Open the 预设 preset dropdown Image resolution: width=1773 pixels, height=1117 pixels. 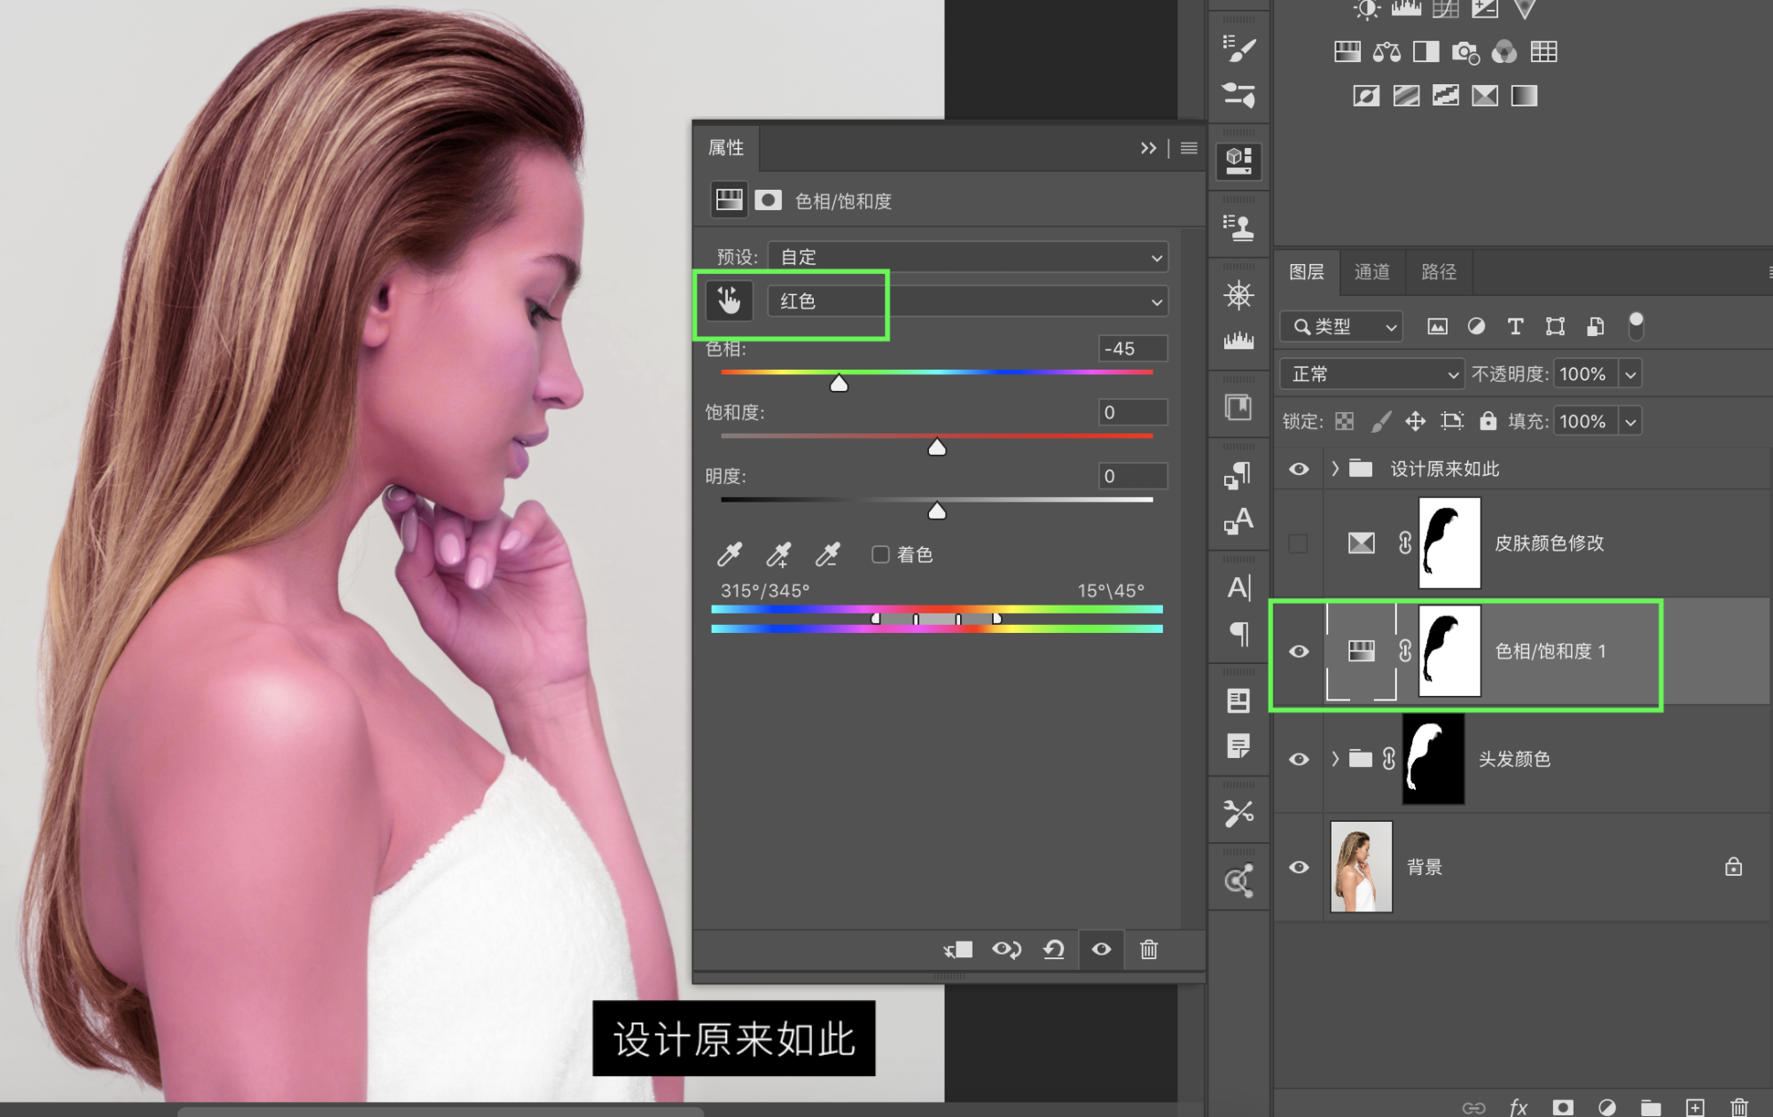click(968, 257)
